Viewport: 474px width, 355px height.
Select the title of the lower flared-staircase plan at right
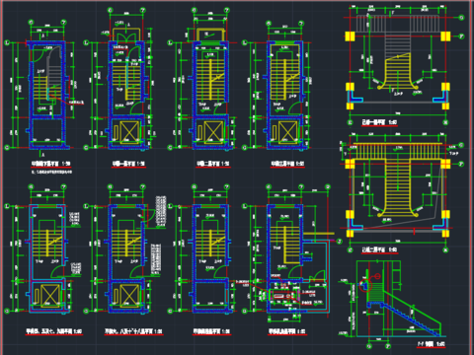coord(379,249)
